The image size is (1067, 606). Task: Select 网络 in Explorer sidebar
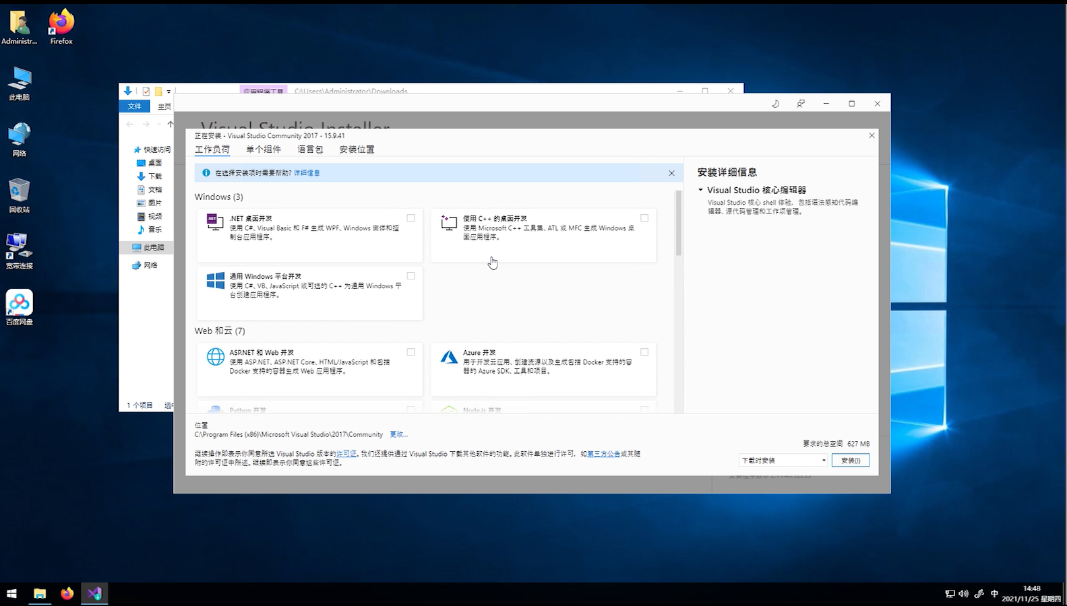145,265
